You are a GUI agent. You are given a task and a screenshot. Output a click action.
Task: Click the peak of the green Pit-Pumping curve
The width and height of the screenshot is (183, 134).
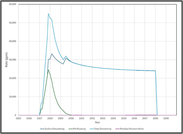[x=48, y=70]
